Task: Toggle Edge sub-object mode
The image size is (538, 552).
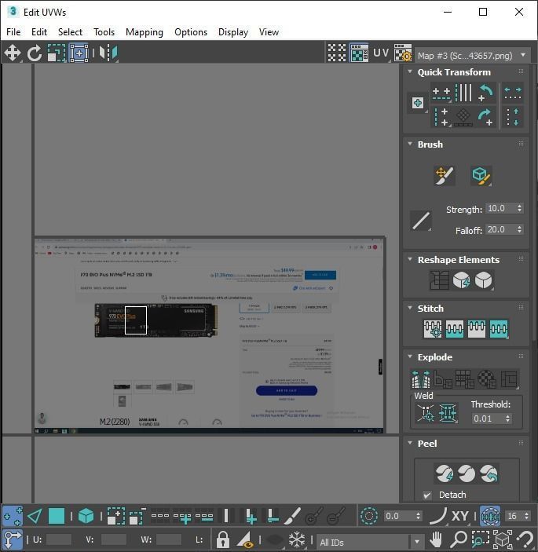Action: (x=35, y=516)
